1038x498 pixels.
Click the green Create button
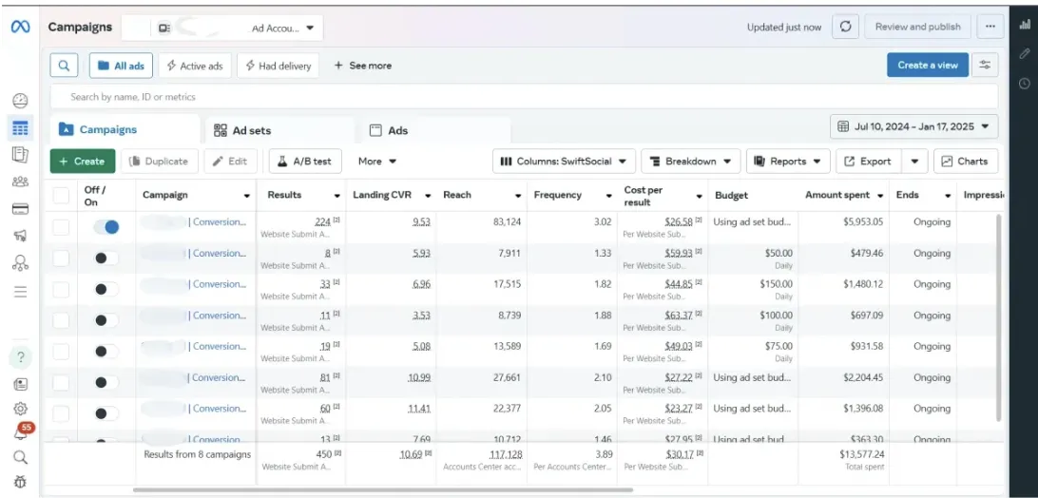(x=83, y=162)
